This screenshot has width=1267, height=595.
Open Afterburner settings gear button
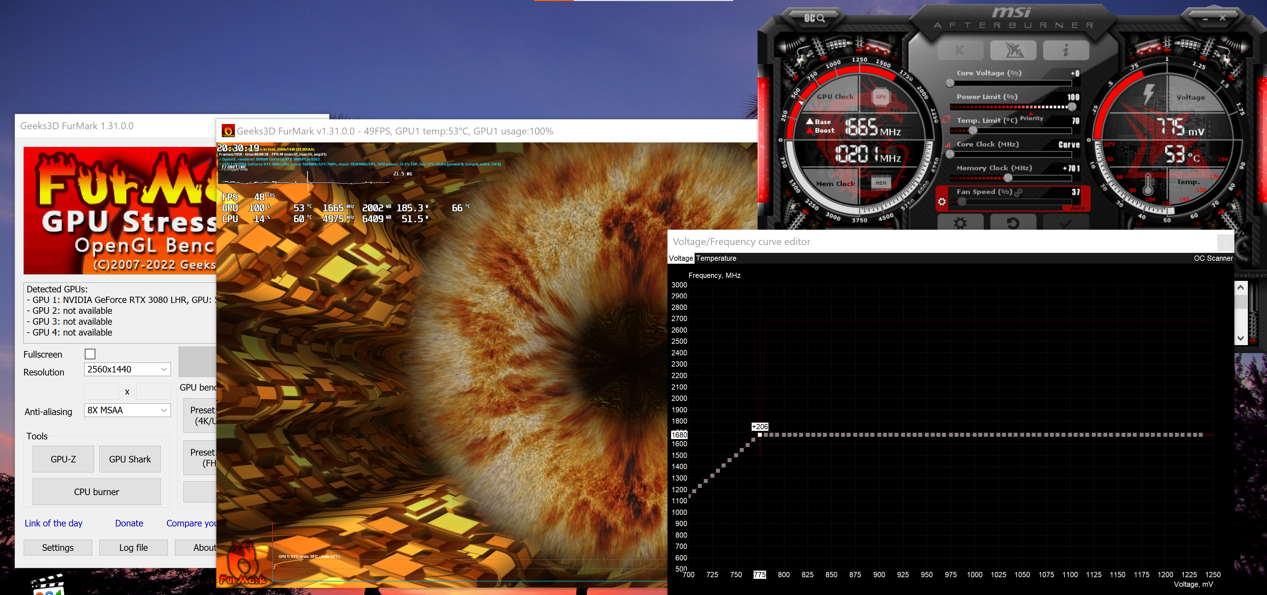tap(960, 223)
